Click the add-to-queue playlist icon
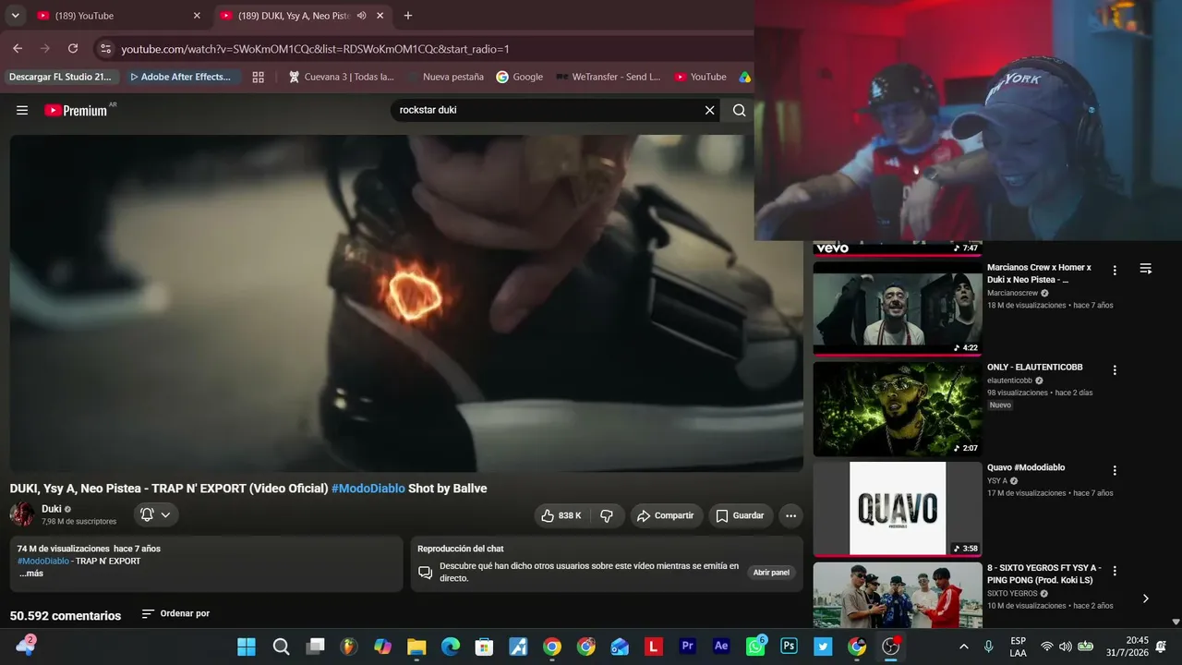Image resolution: width=1182 pixels, height=665 pixels. (x=1146, y=269)
